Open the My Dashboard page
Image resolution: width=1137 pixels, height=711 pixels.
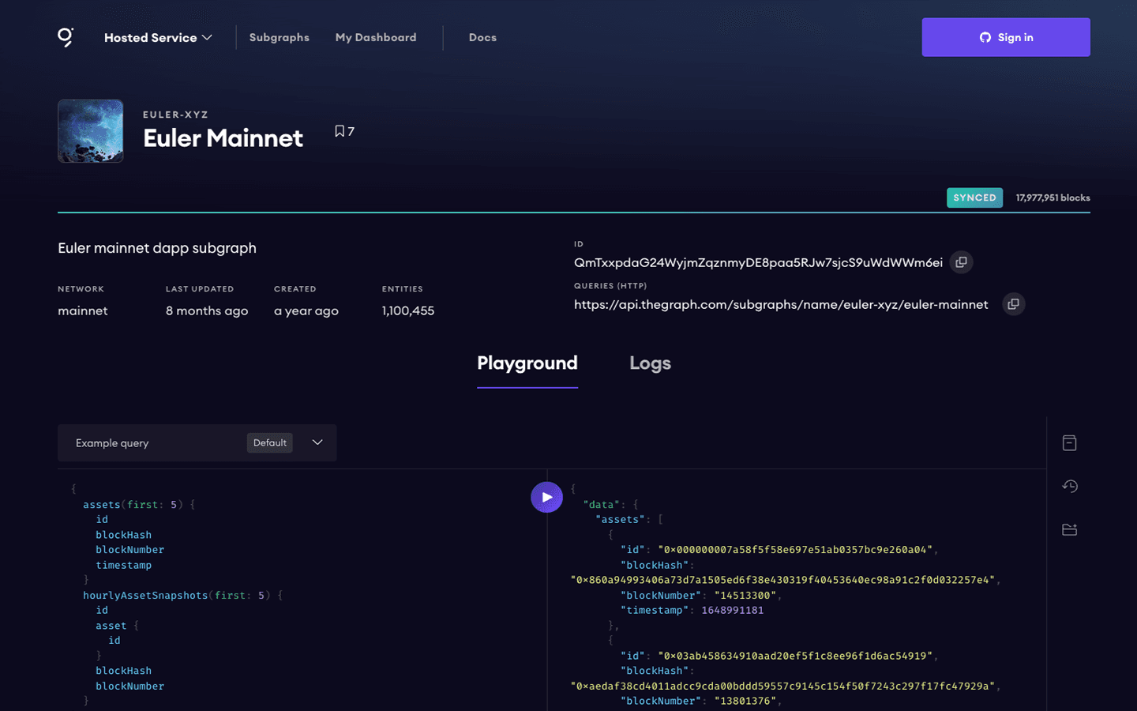pos(376,37)
